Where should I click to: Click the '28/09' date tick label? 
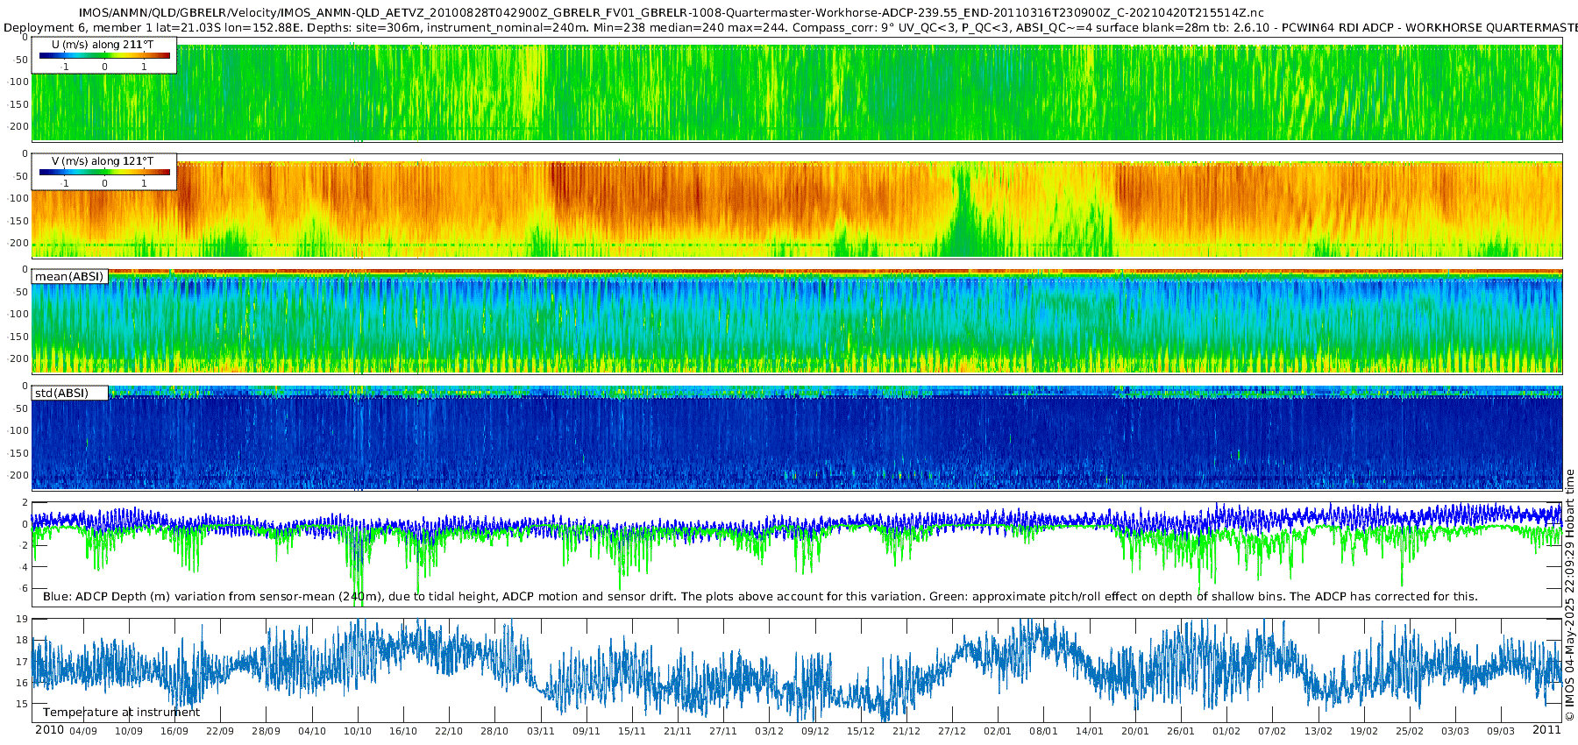pos(267,731)
